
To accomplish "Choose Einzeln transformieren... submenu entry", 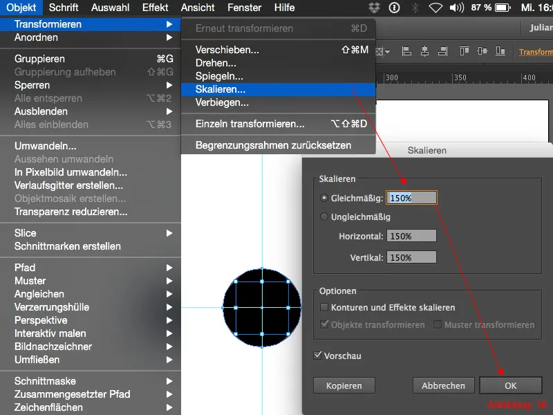I will [x=279, y=124].
